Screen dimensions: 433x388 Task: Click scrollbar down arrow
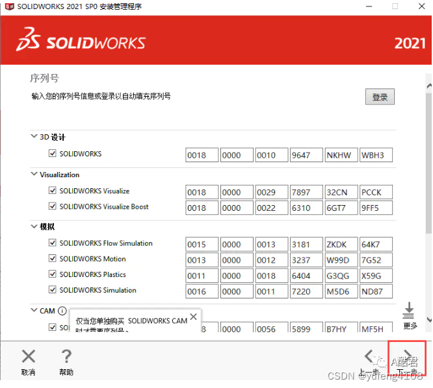click(x=429, y=320)
